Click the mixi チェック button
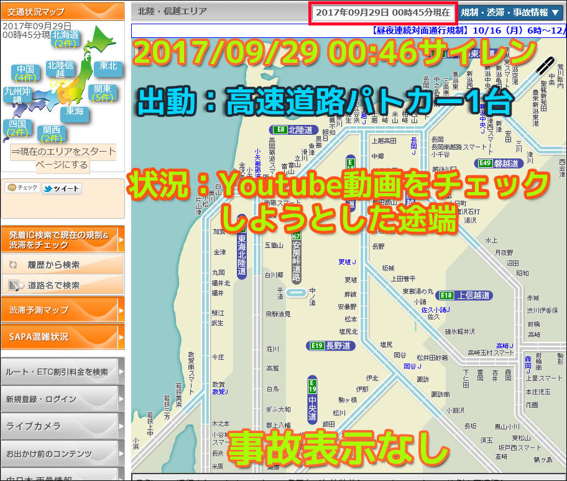 click(22, 188)
